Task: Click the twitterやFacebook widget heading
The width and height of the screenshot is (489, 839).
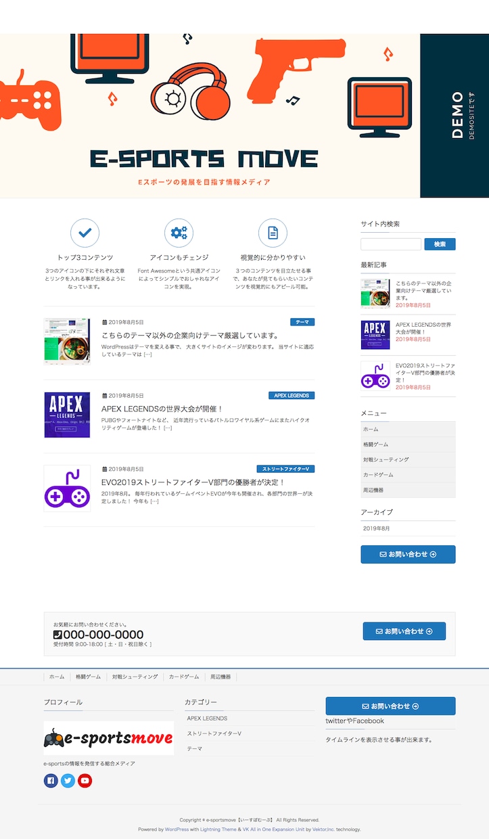Action: coord(354,721)
